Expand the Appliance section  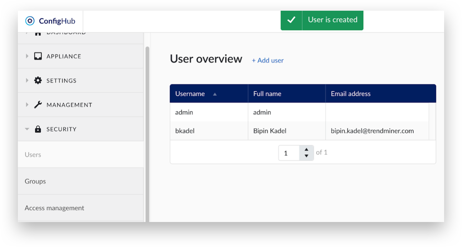click(x=27, y=56)
